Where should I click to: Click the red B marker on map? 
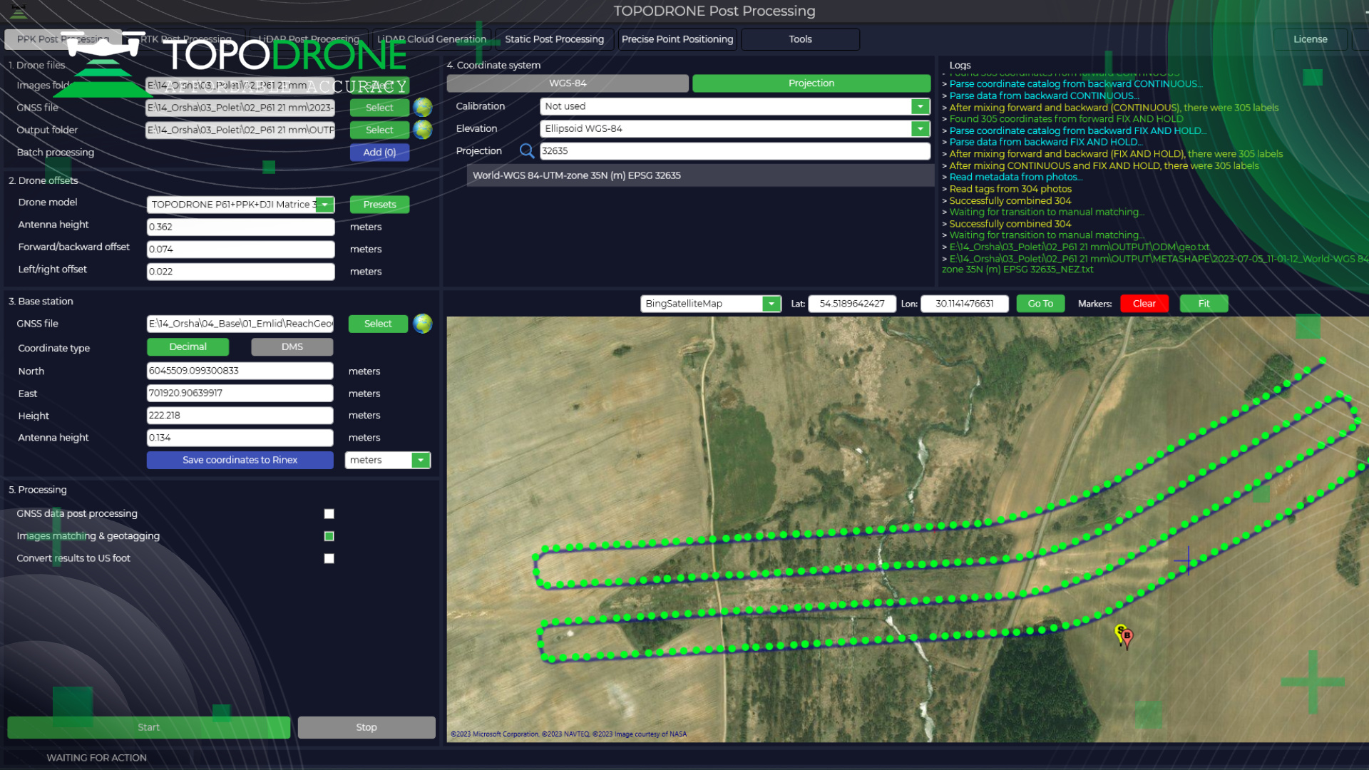(1127, 636)
